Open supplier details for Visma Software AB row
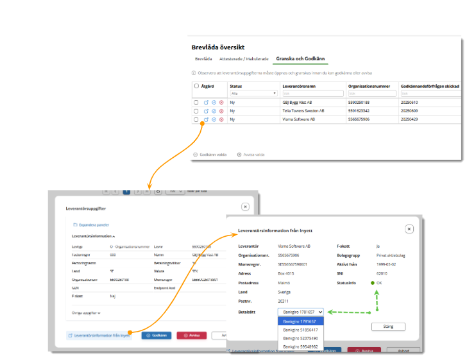The image size is (476, 358). [x=206, y=120]
